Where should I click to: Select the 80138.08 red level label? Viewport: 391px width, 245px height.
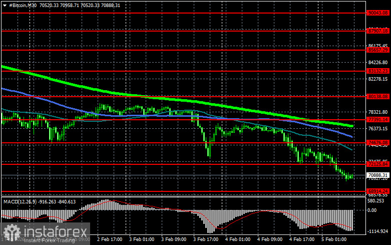(378, 96)
